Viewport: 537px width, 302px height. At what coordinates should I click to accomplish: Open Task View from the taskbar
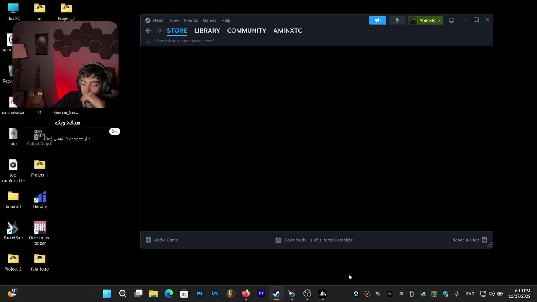coord(138,294)
